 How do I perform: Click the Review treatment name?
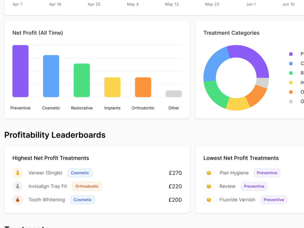227,187
